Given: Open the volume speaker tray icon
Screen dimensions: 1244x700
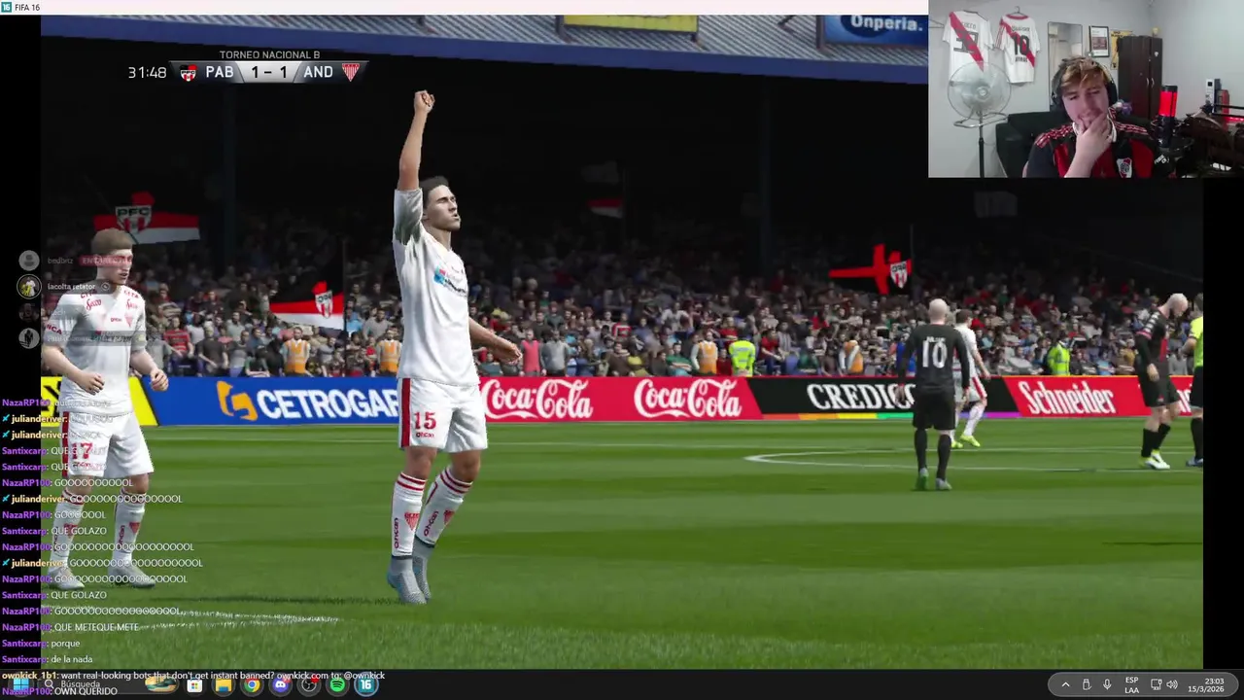Looking at the screenshot, I should coord(1172,684).
